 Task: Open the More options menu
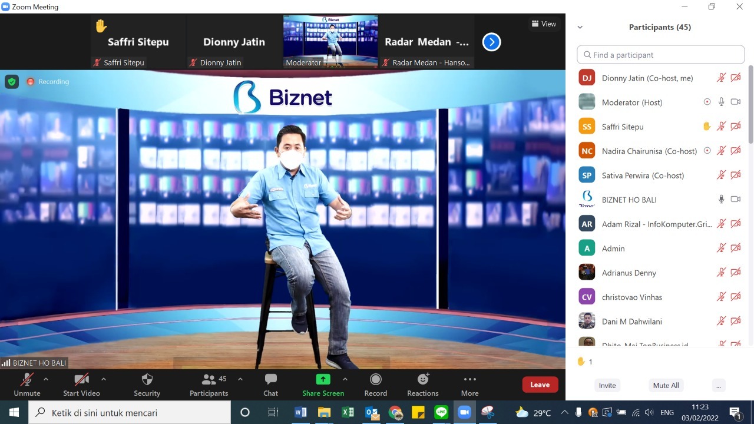[470, 385]
